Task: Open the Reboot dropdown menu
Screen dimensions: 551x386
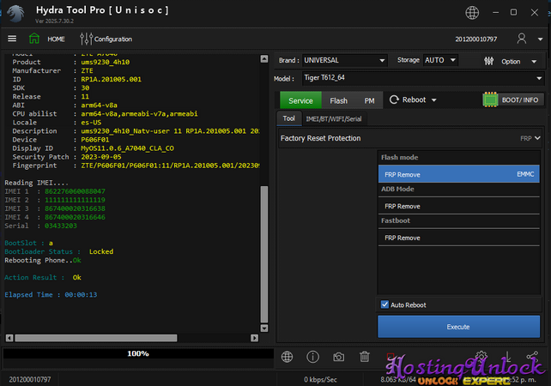Action: [413, 100]
